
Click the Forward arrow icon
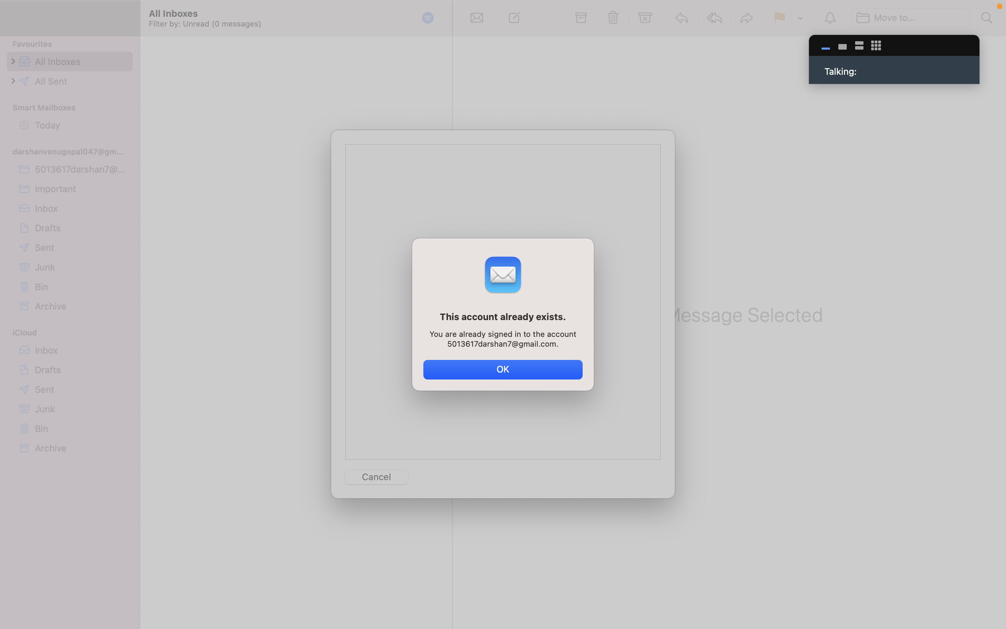pyautogui.click(x=746, y=18)
